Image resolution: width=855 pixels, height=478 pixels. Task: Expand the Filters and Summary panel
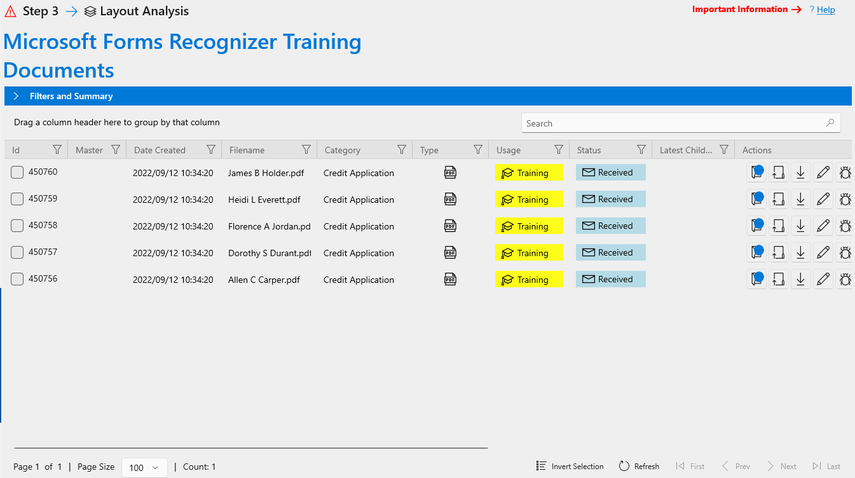pyautogui.click(x=427, y=96)
